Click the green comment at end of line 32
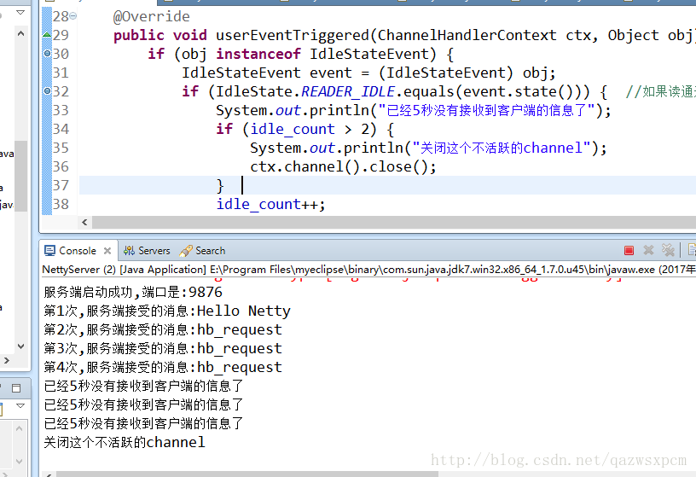Image resolution: width=696 pixels, height=477 pixels. (x=660, y=91)
